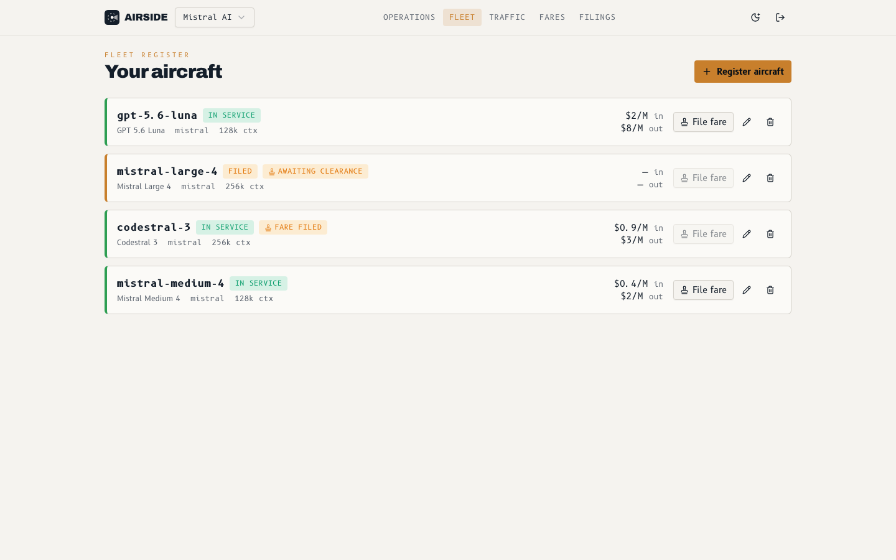
Task: Click the 'Mistral Medium 4' display name
Action: coord(149,299)
